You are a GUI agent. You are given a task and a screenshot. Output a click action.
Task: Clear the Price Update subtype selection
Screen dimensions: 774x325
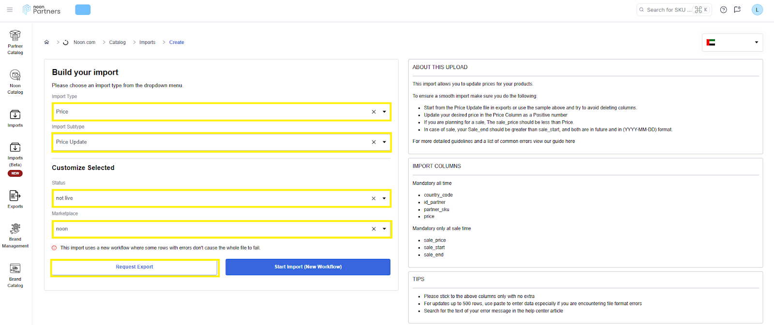click(x=373, y=142)
